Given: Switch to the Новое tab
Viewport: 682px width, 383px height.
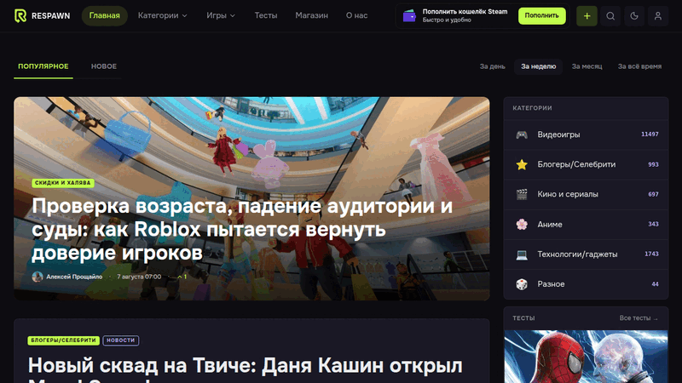Looking at the screenshot, I should point(103,66).
